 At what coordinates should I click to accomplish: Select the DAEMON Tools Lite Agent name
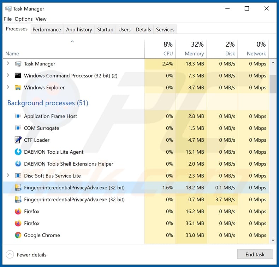click(54, 152)
